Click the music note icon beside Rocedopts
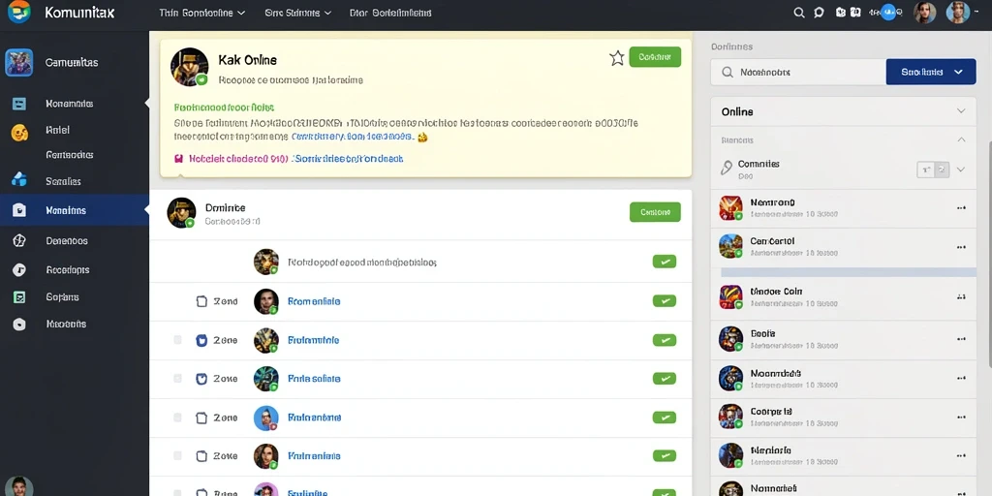Viewport: 992px width, 496px height. point(19,270)
